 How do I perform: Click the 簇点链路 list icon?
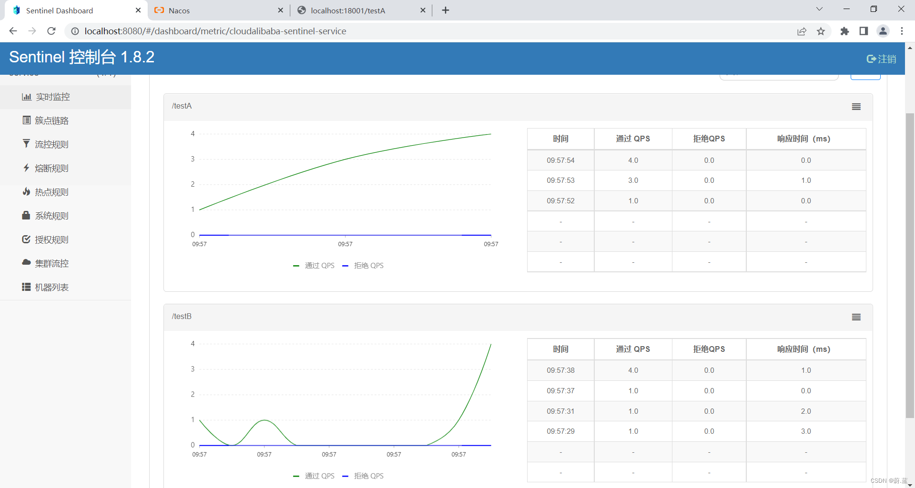[x=27, y=120]
